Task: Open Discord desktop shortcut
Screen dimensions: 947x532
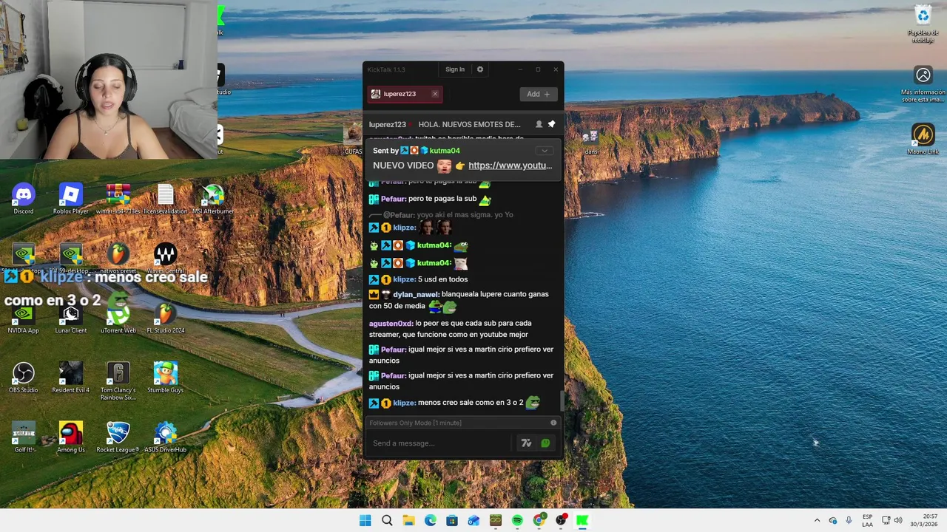Action: click(24, 199)
